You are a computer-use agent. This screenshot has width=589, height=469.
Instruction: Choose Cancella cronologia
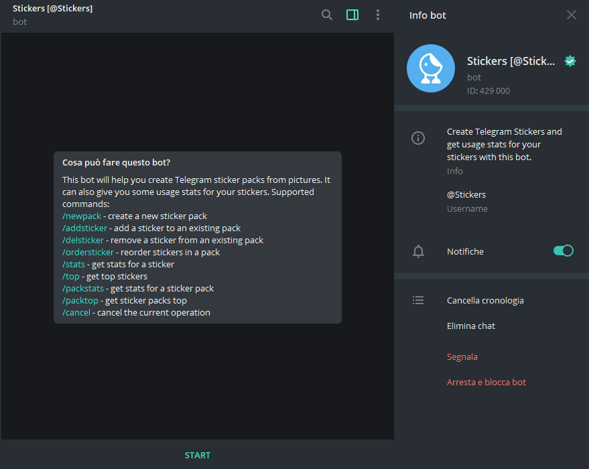pyautogui.click(x=485, y=300)
